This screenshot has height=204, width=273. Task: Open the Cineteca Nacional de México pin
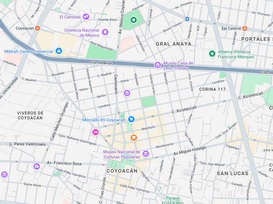coord(105,32)
